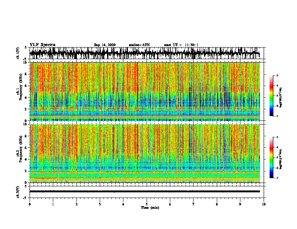Click the "4" kHz tick on ch.2 frequency axis
The height and width of the screenshot is (229, 297).
coord(26,159)
